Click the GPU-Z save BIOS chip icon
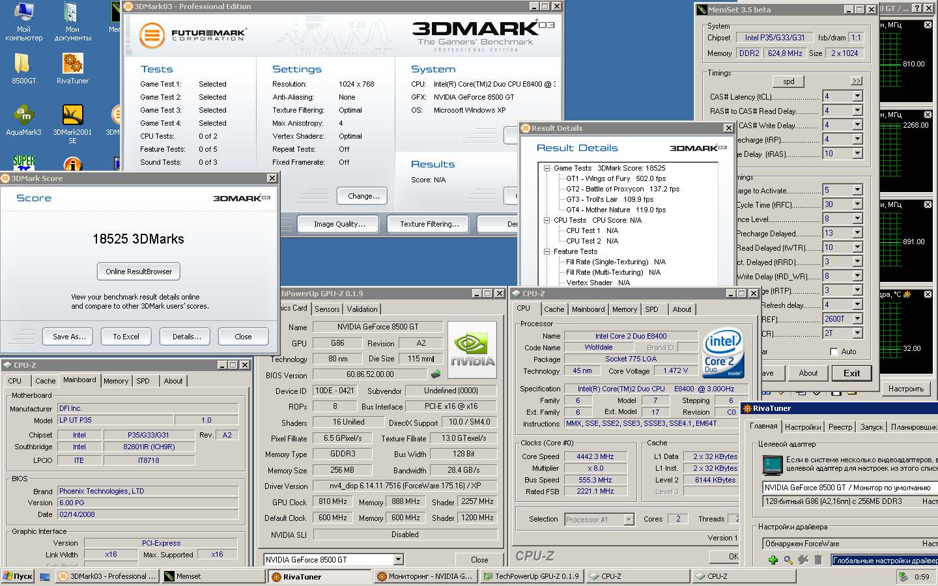The image size is (938, 586). pyautogui.click(x=436, y=374)
